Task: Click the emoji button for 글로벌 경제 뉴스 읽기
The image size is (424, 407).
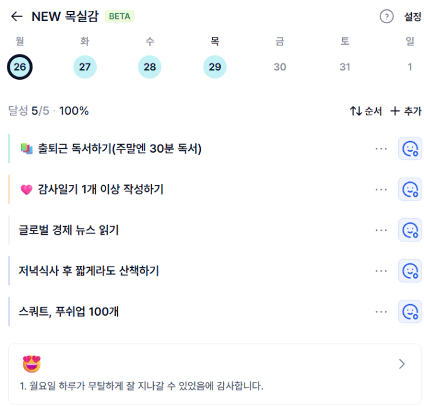Action: (x=409, y=230)
